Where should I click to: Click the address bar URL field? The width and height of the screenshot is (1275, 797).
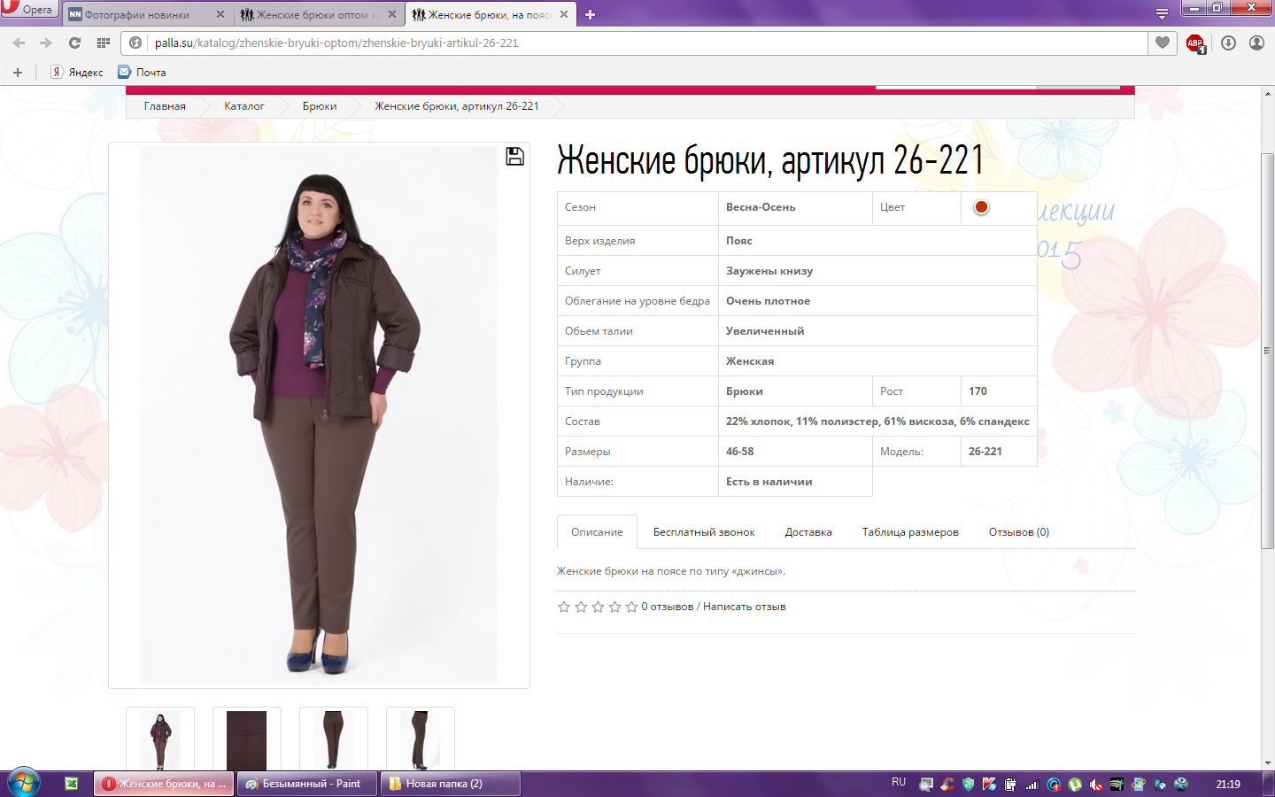point(646,43)
